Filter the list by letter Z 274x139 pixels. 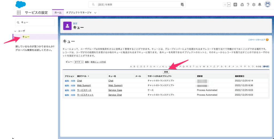click(x=214, y=67)
